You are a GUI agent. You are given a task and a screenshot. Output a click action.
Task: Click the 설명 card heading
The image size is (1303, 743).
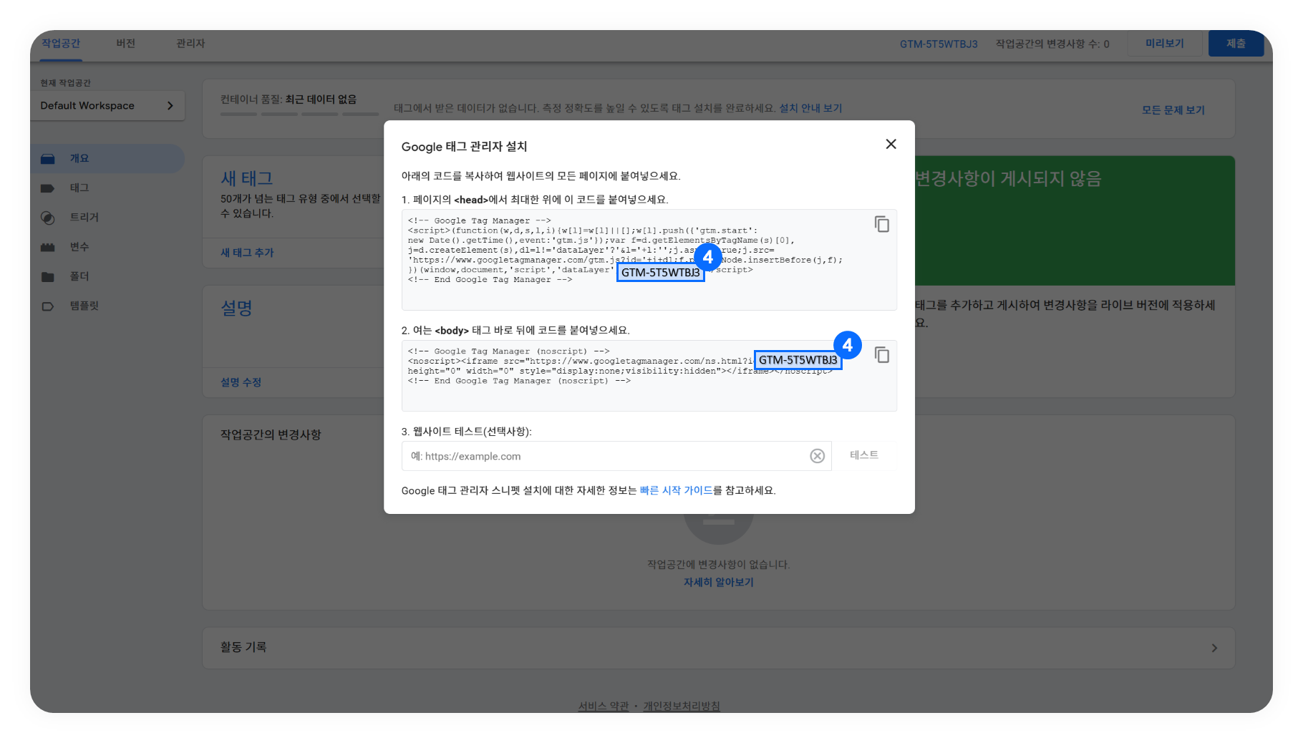click(x=236, y=308)
